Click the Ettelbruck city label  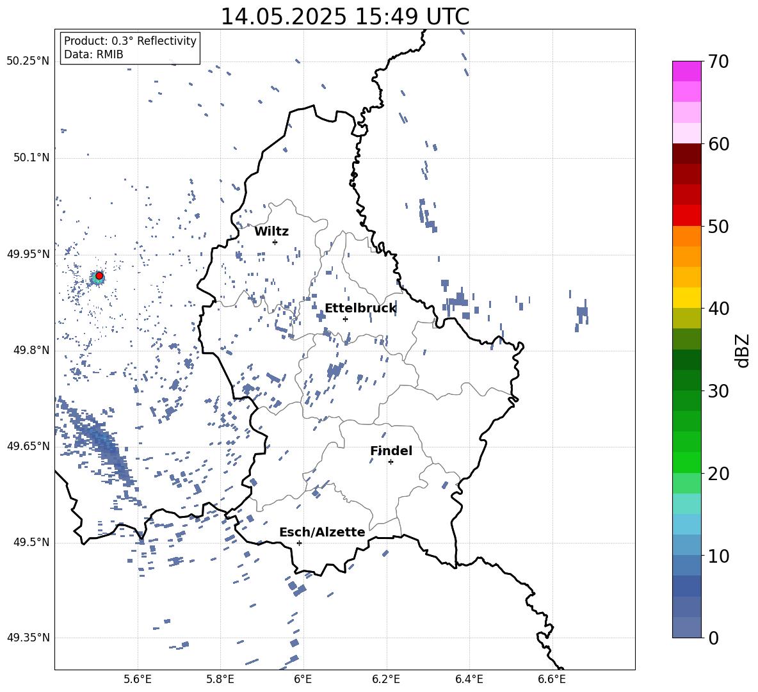pos(360,309)
